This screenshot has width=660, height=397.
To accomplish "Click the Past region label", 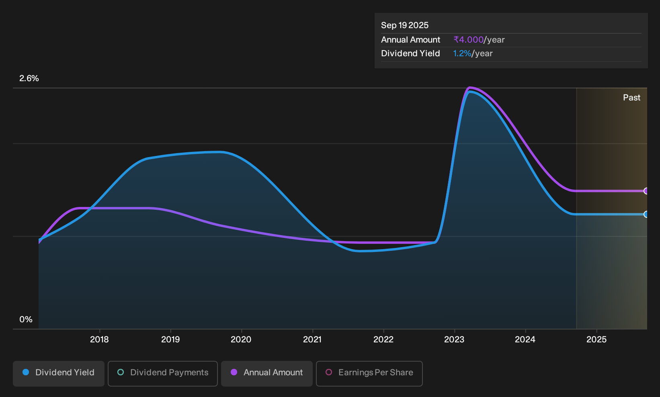I will tap(632, 98).
